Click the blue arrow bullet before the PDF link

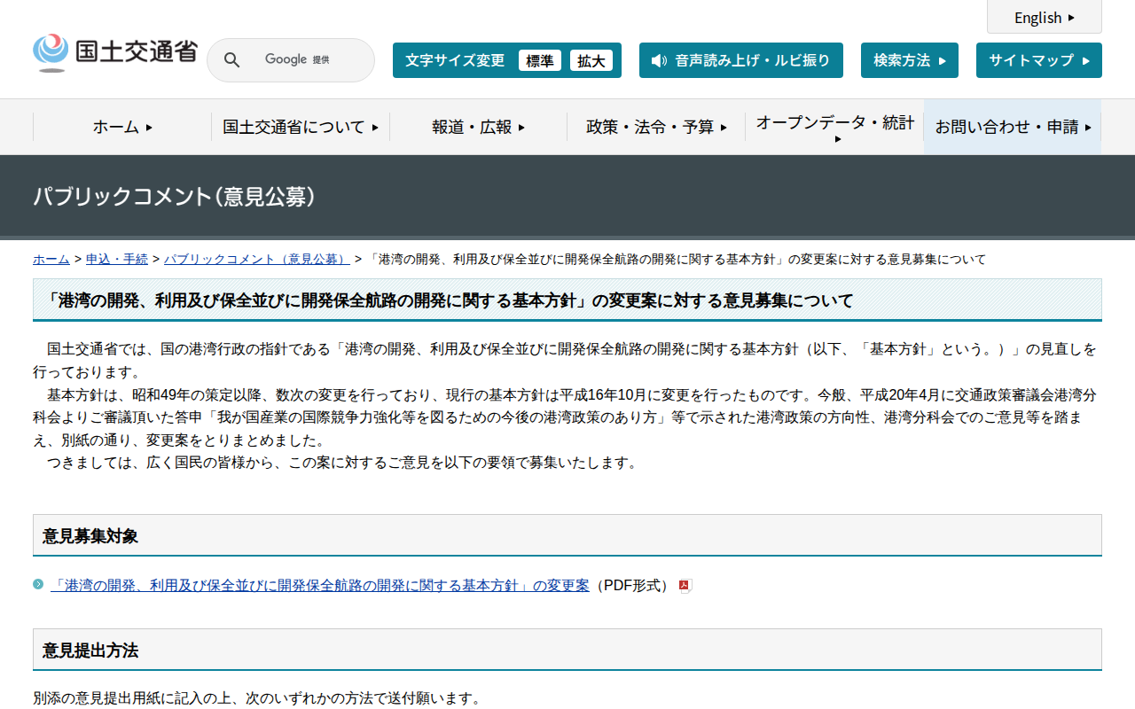38,585
